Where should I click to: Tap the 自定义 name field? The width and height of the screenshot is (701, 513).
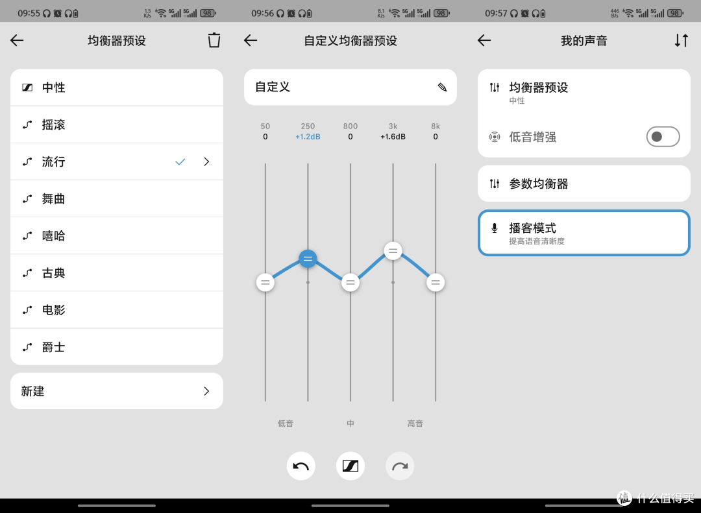(350, 87)
